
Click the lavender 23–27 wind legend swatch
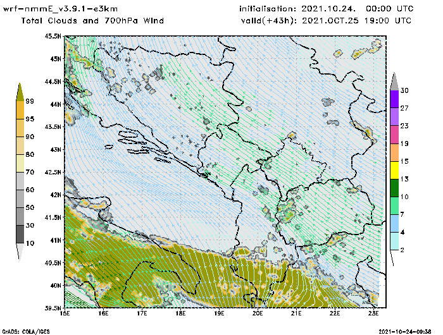point(394,117)
